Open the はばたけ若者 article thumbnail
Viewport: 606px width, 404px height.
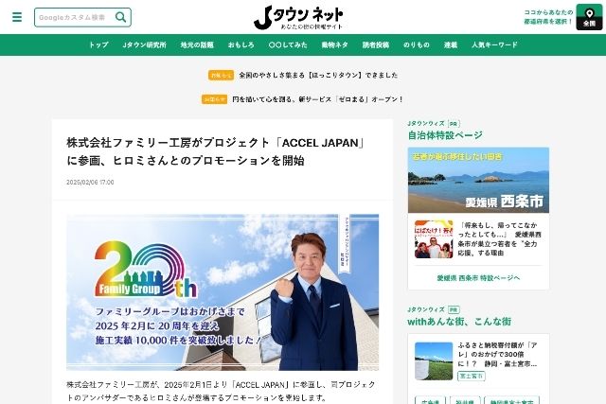tap(434, 239)
